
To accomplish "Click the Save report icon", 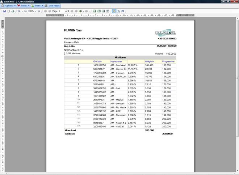I will pos(4,11).
